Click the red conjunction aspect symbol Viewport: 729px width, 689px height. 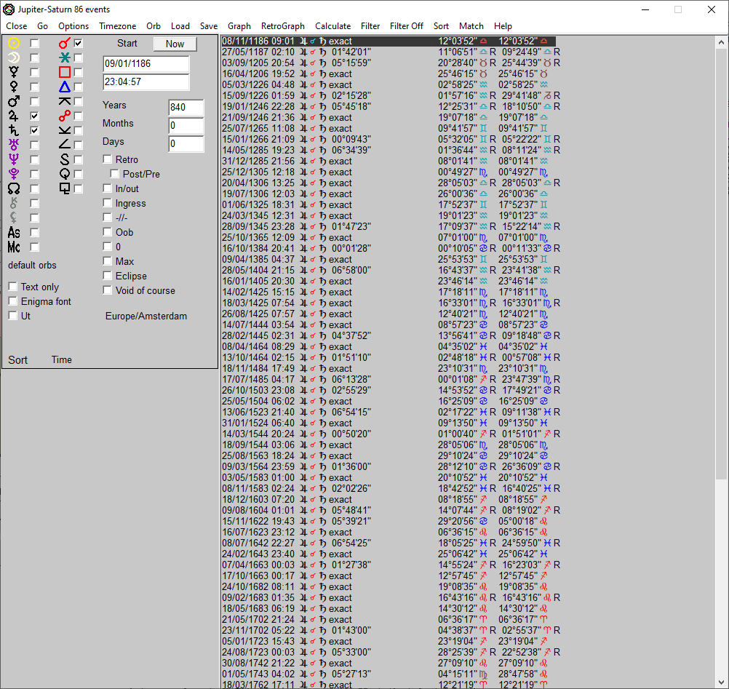point(64,44)
